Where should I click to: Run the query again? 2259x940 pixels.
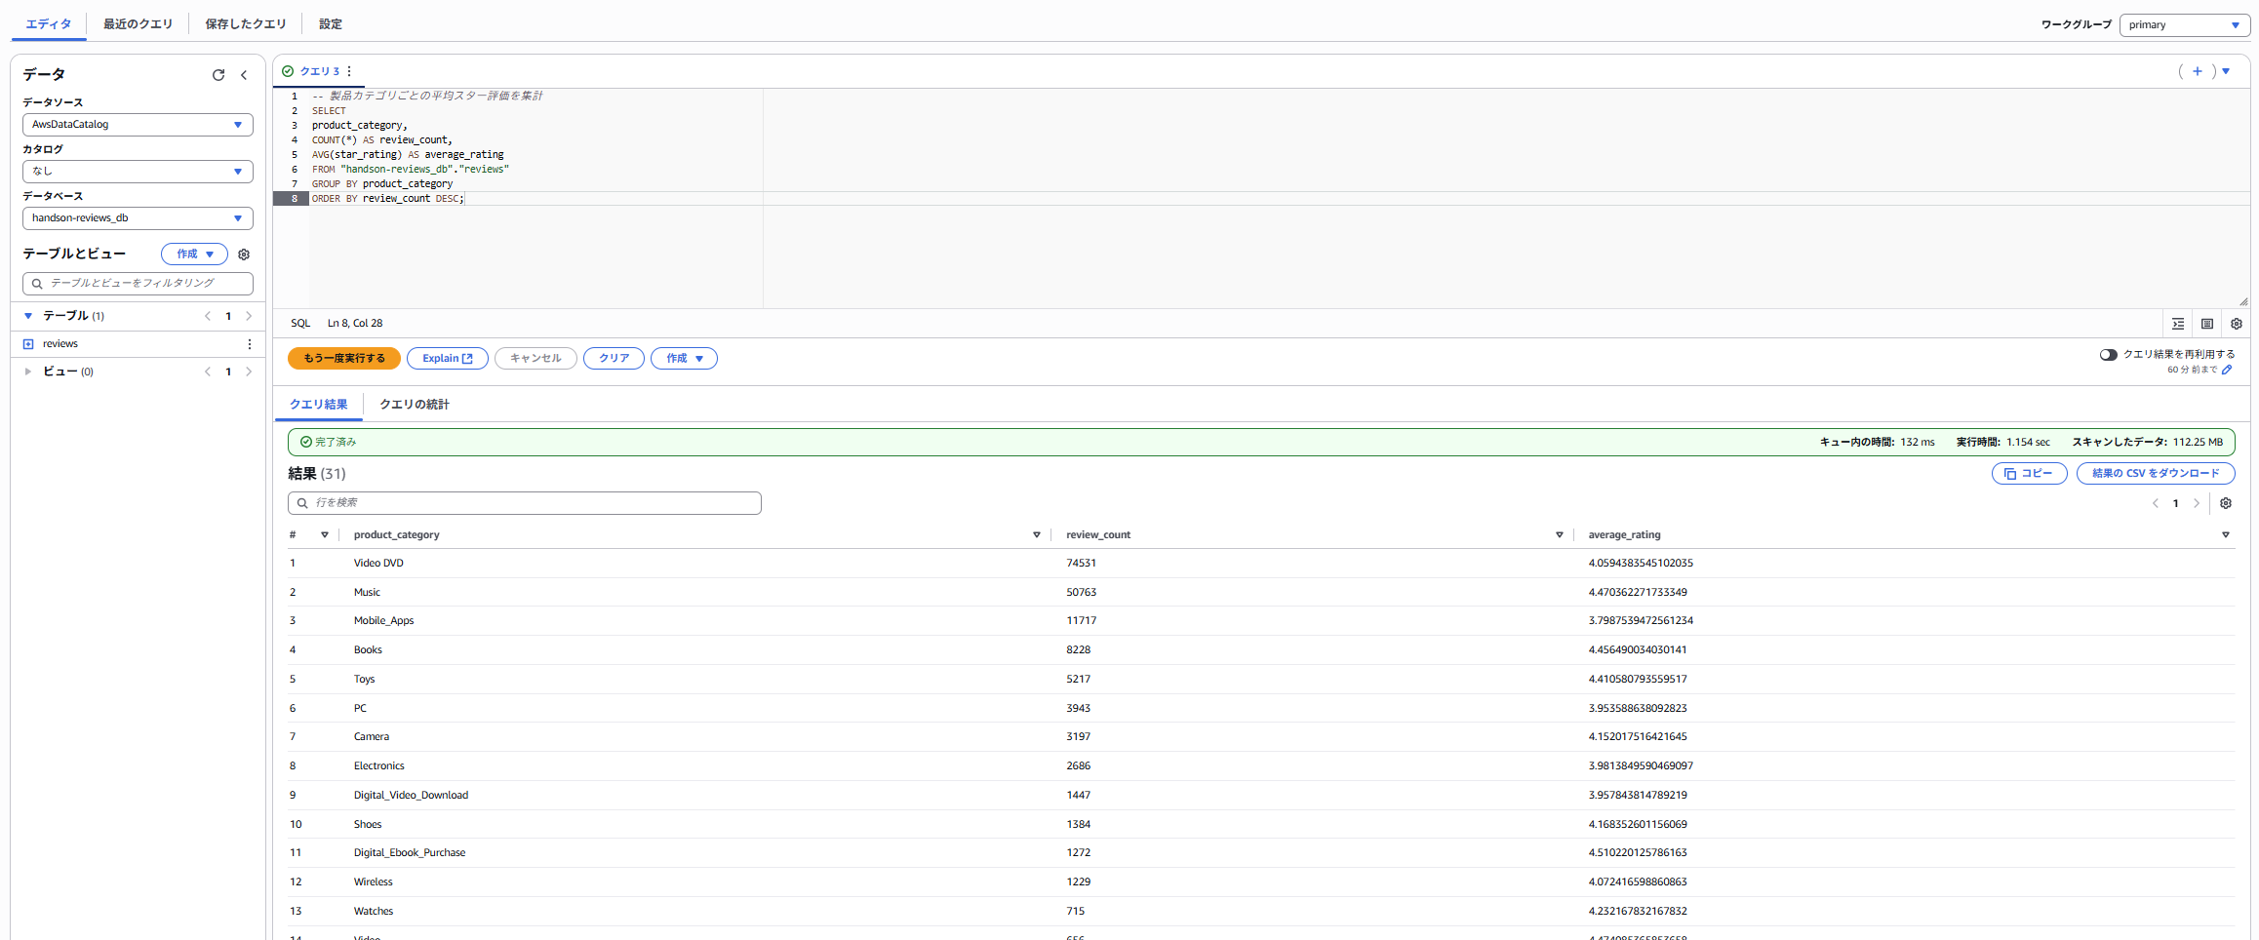click(x=344, y=359)
